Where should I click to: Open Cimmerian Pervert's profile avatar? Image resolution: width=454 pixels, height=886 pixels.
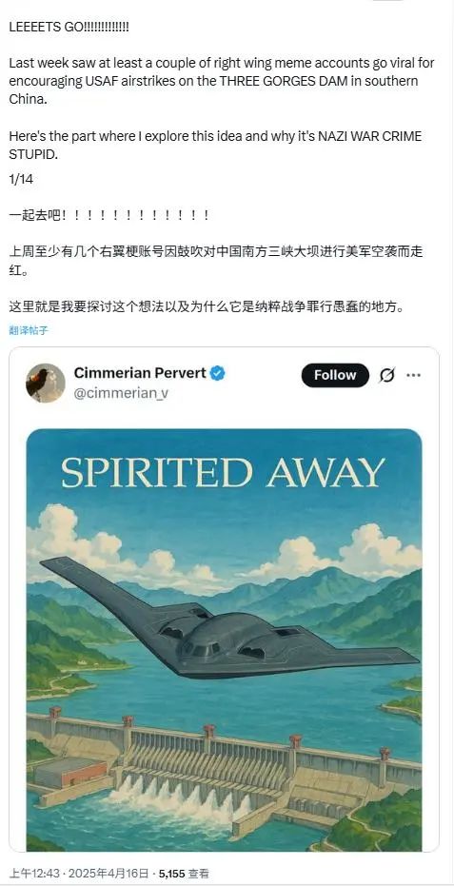tap(46, 383)
